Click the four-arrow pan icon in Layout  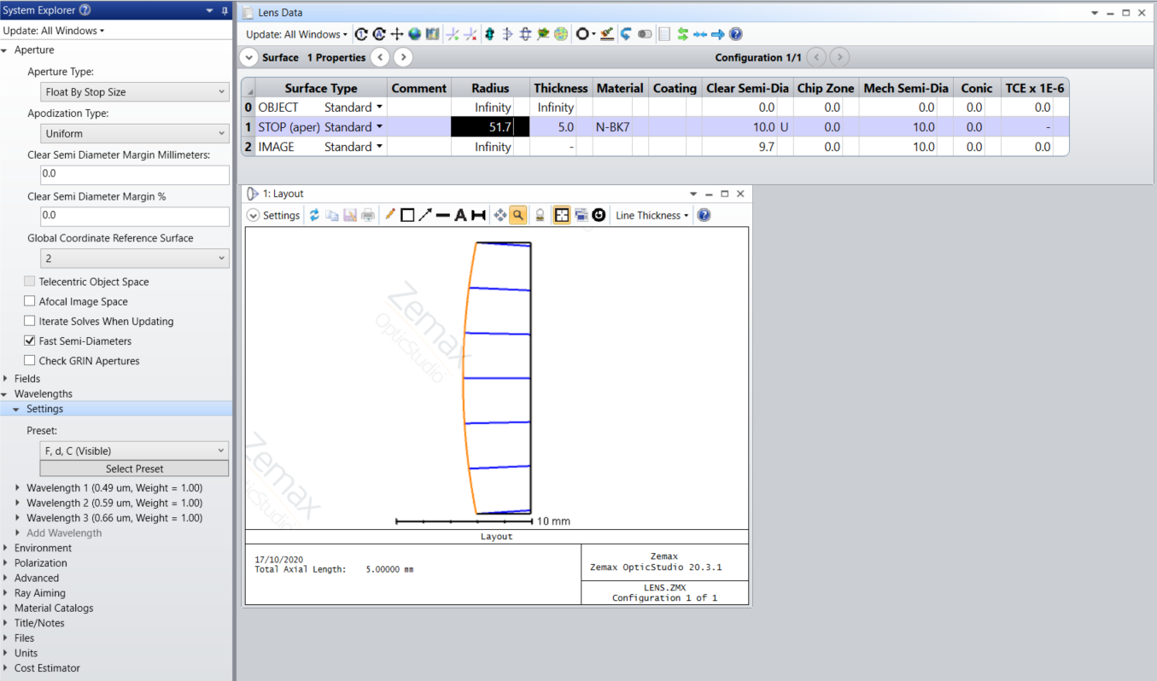(500, 215)
